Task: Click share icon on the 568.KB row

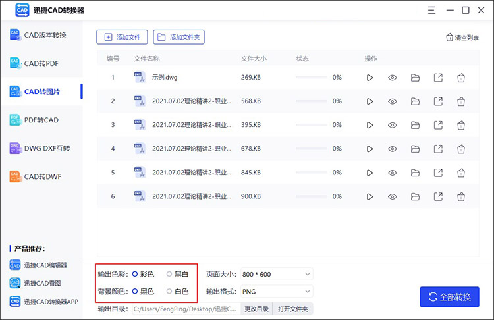Action: point(438,101)
